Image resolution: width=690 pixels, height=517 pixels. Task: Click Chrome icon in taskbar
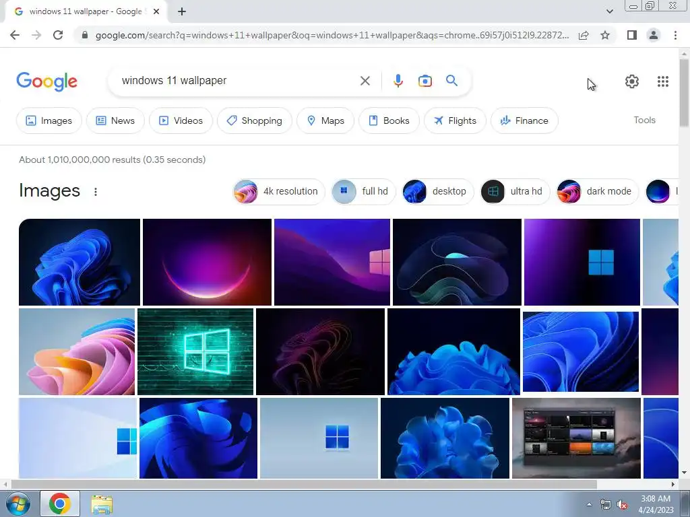coord(60,504)
